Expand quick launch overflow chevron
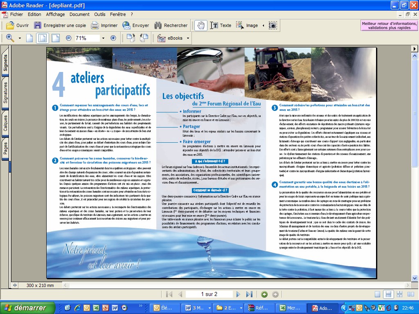Viewport: 419px width, 314px height. (x=141, y=306)
